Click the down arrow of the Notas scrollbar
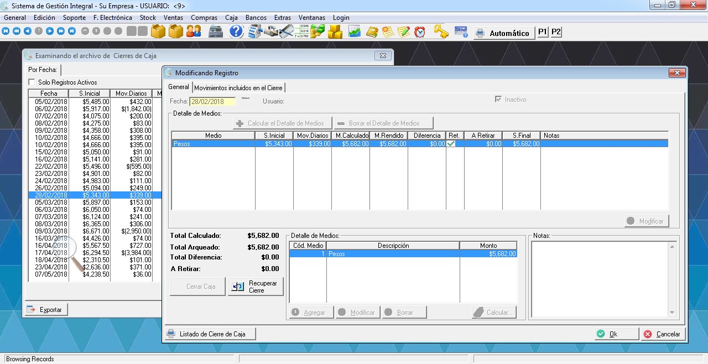Viewport: 708px width, 364px height. (672, 313)
